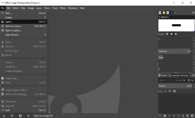Open the Select menu
195x118 pixels.
pos(16,8)
